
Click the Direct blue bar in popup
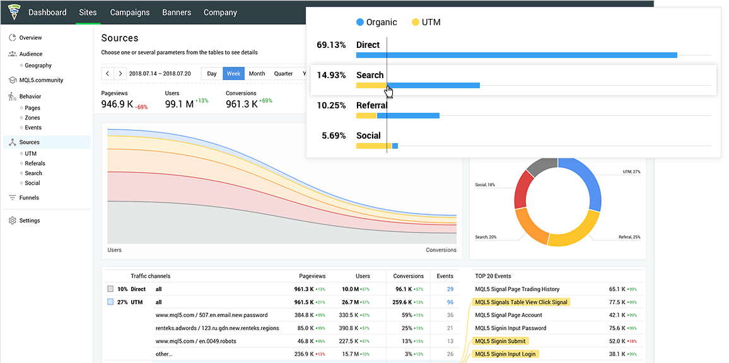pyautogui.click(x=516, y=55)
